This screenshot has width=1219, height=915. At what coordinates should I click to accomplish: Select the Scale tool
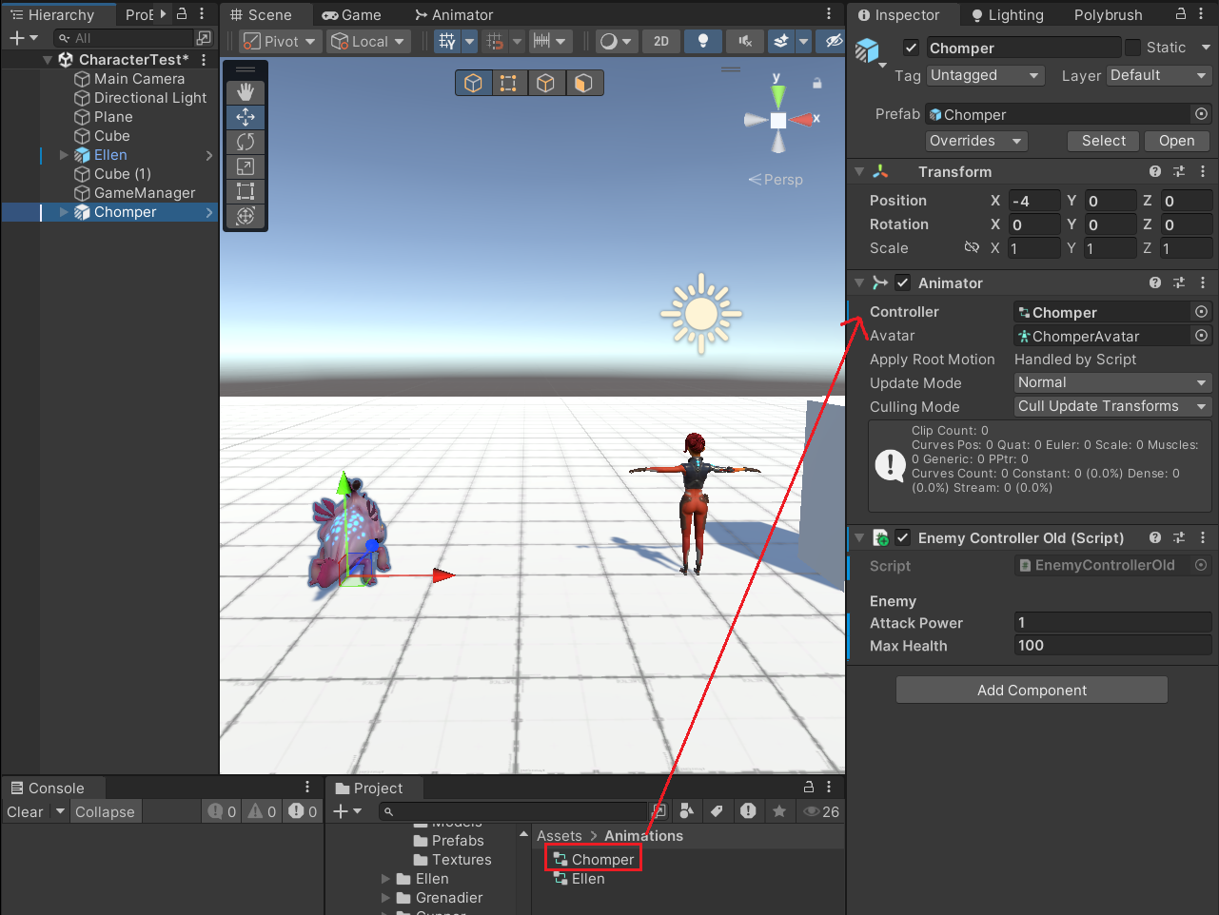pyautogui.click(x=246, y=166)
